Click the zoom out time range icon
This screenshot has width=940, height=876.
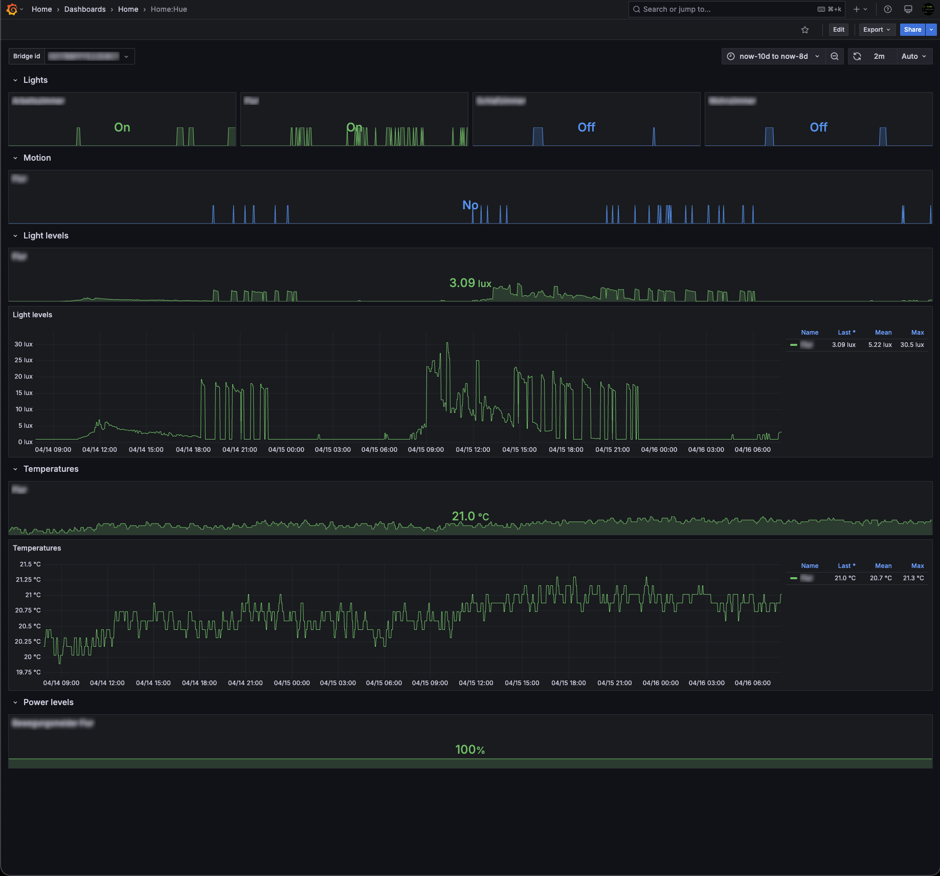835,56
